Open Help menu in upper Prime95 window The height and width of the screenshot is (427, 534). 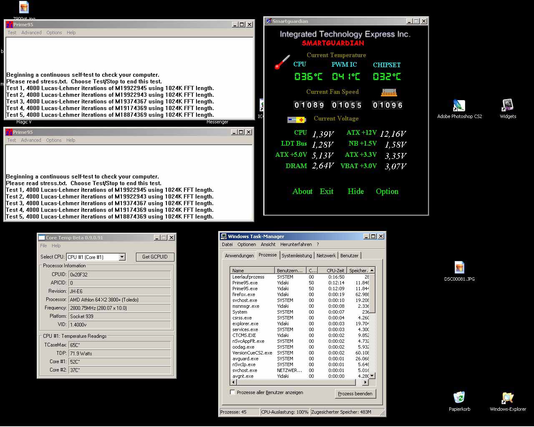pos(71,33)
